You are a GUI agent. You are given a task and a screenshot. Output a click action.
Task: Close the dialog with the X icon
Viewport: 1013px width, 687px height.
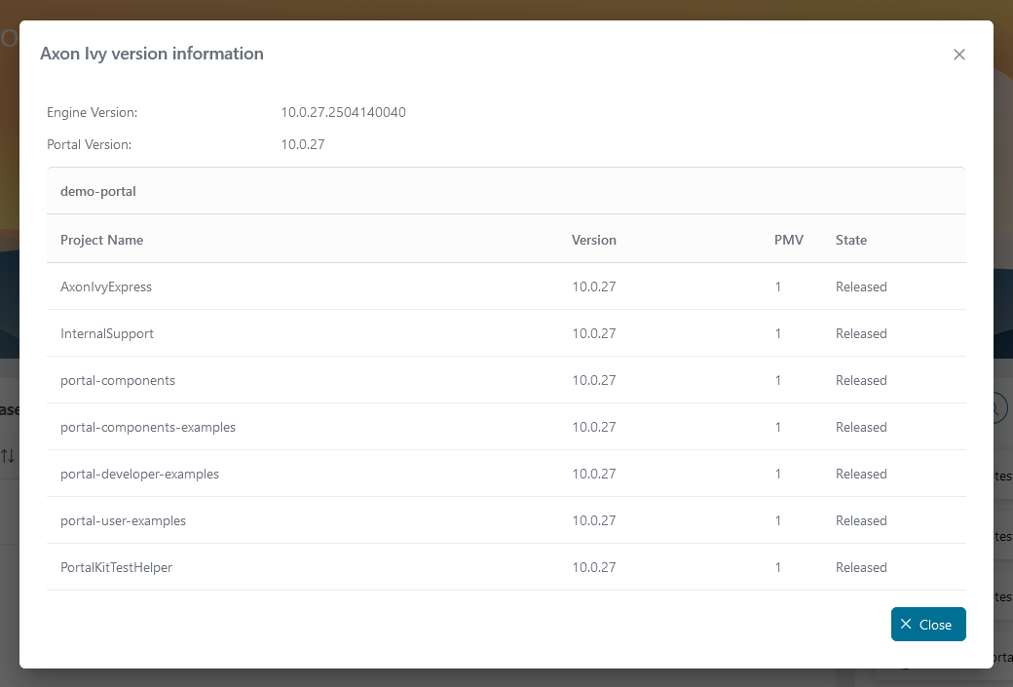pyautogui.click(x=958, y=55)
